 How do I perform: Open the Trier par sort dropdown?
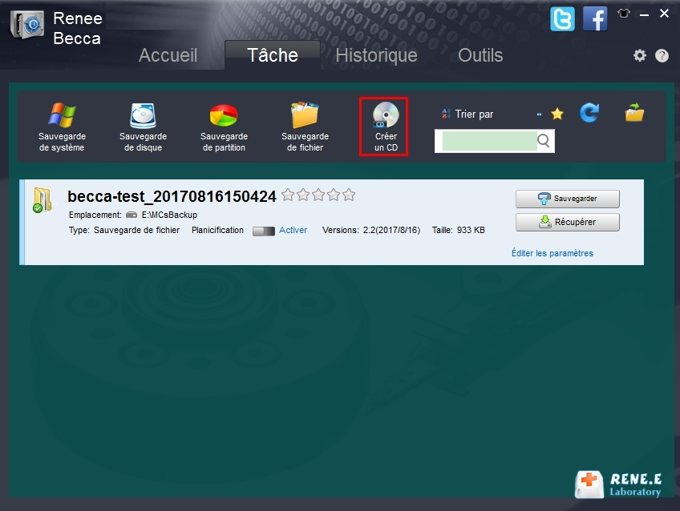pos(492,115)
